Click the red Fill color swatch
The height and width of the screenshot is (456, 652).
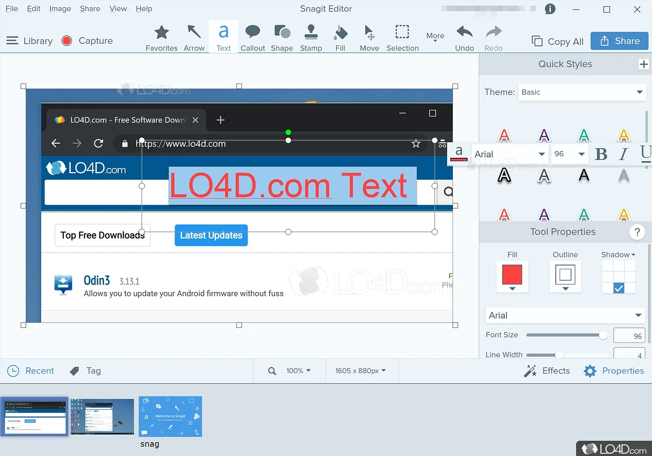pos(512,274)
